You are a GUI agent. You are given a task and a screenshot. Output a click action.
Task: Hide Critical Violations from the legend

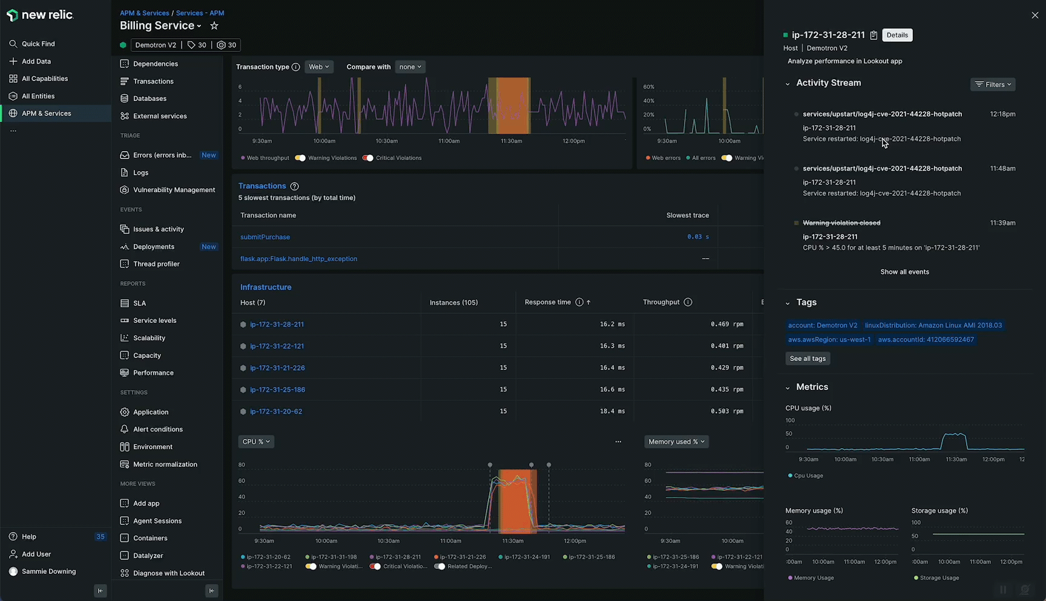pyautogui.click(x=368, y=158)
